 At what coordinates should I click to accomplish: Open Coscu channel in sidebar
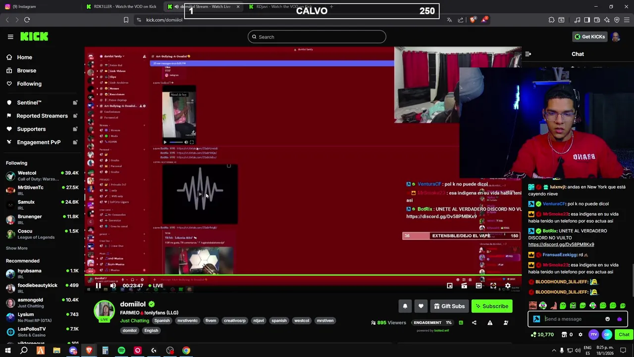pyautogui.click(x=42, y=234)
